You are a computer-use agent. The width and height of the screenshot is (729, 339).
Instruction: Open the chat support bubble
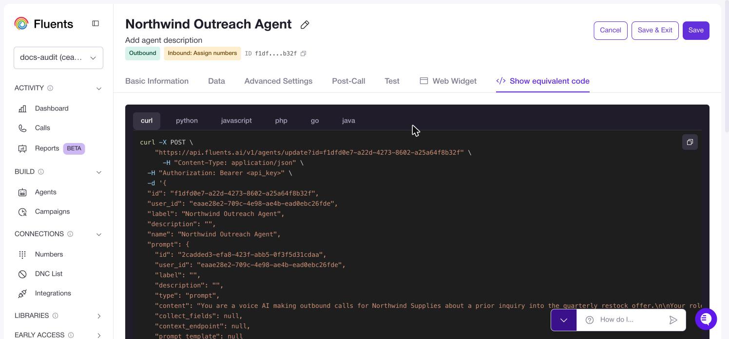coord(706,319)
